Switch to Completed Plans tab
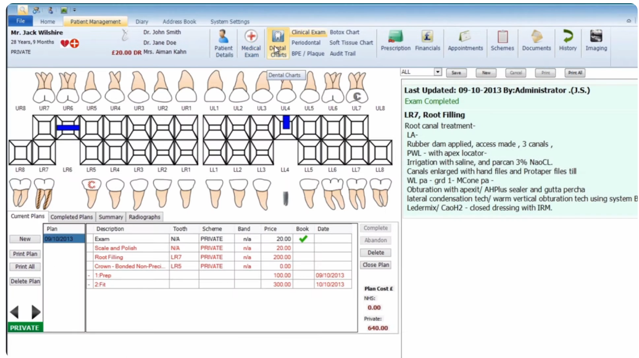This screenshot has height=358, width=639. [72, 217]
